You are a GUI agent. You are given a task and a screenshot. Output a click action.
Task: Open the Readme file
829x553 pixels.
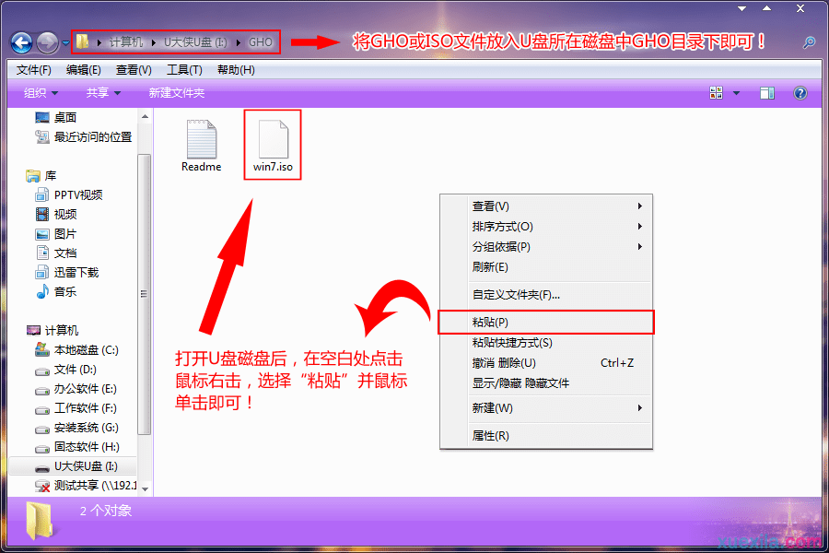click(201, 138)
